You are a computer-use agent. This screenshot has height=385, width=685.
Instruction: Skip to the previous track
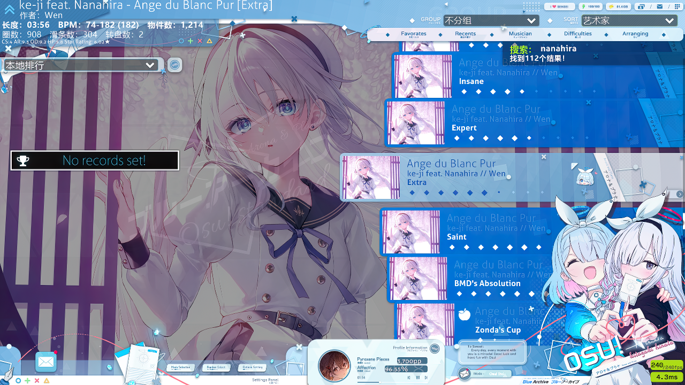coord(409,378)
